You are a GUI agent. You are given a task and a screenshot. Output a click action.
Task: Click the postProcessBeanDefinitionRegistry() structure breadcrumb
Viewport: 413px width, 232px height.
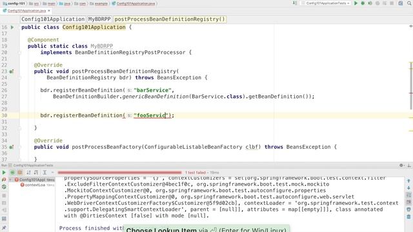pos(170,19)
